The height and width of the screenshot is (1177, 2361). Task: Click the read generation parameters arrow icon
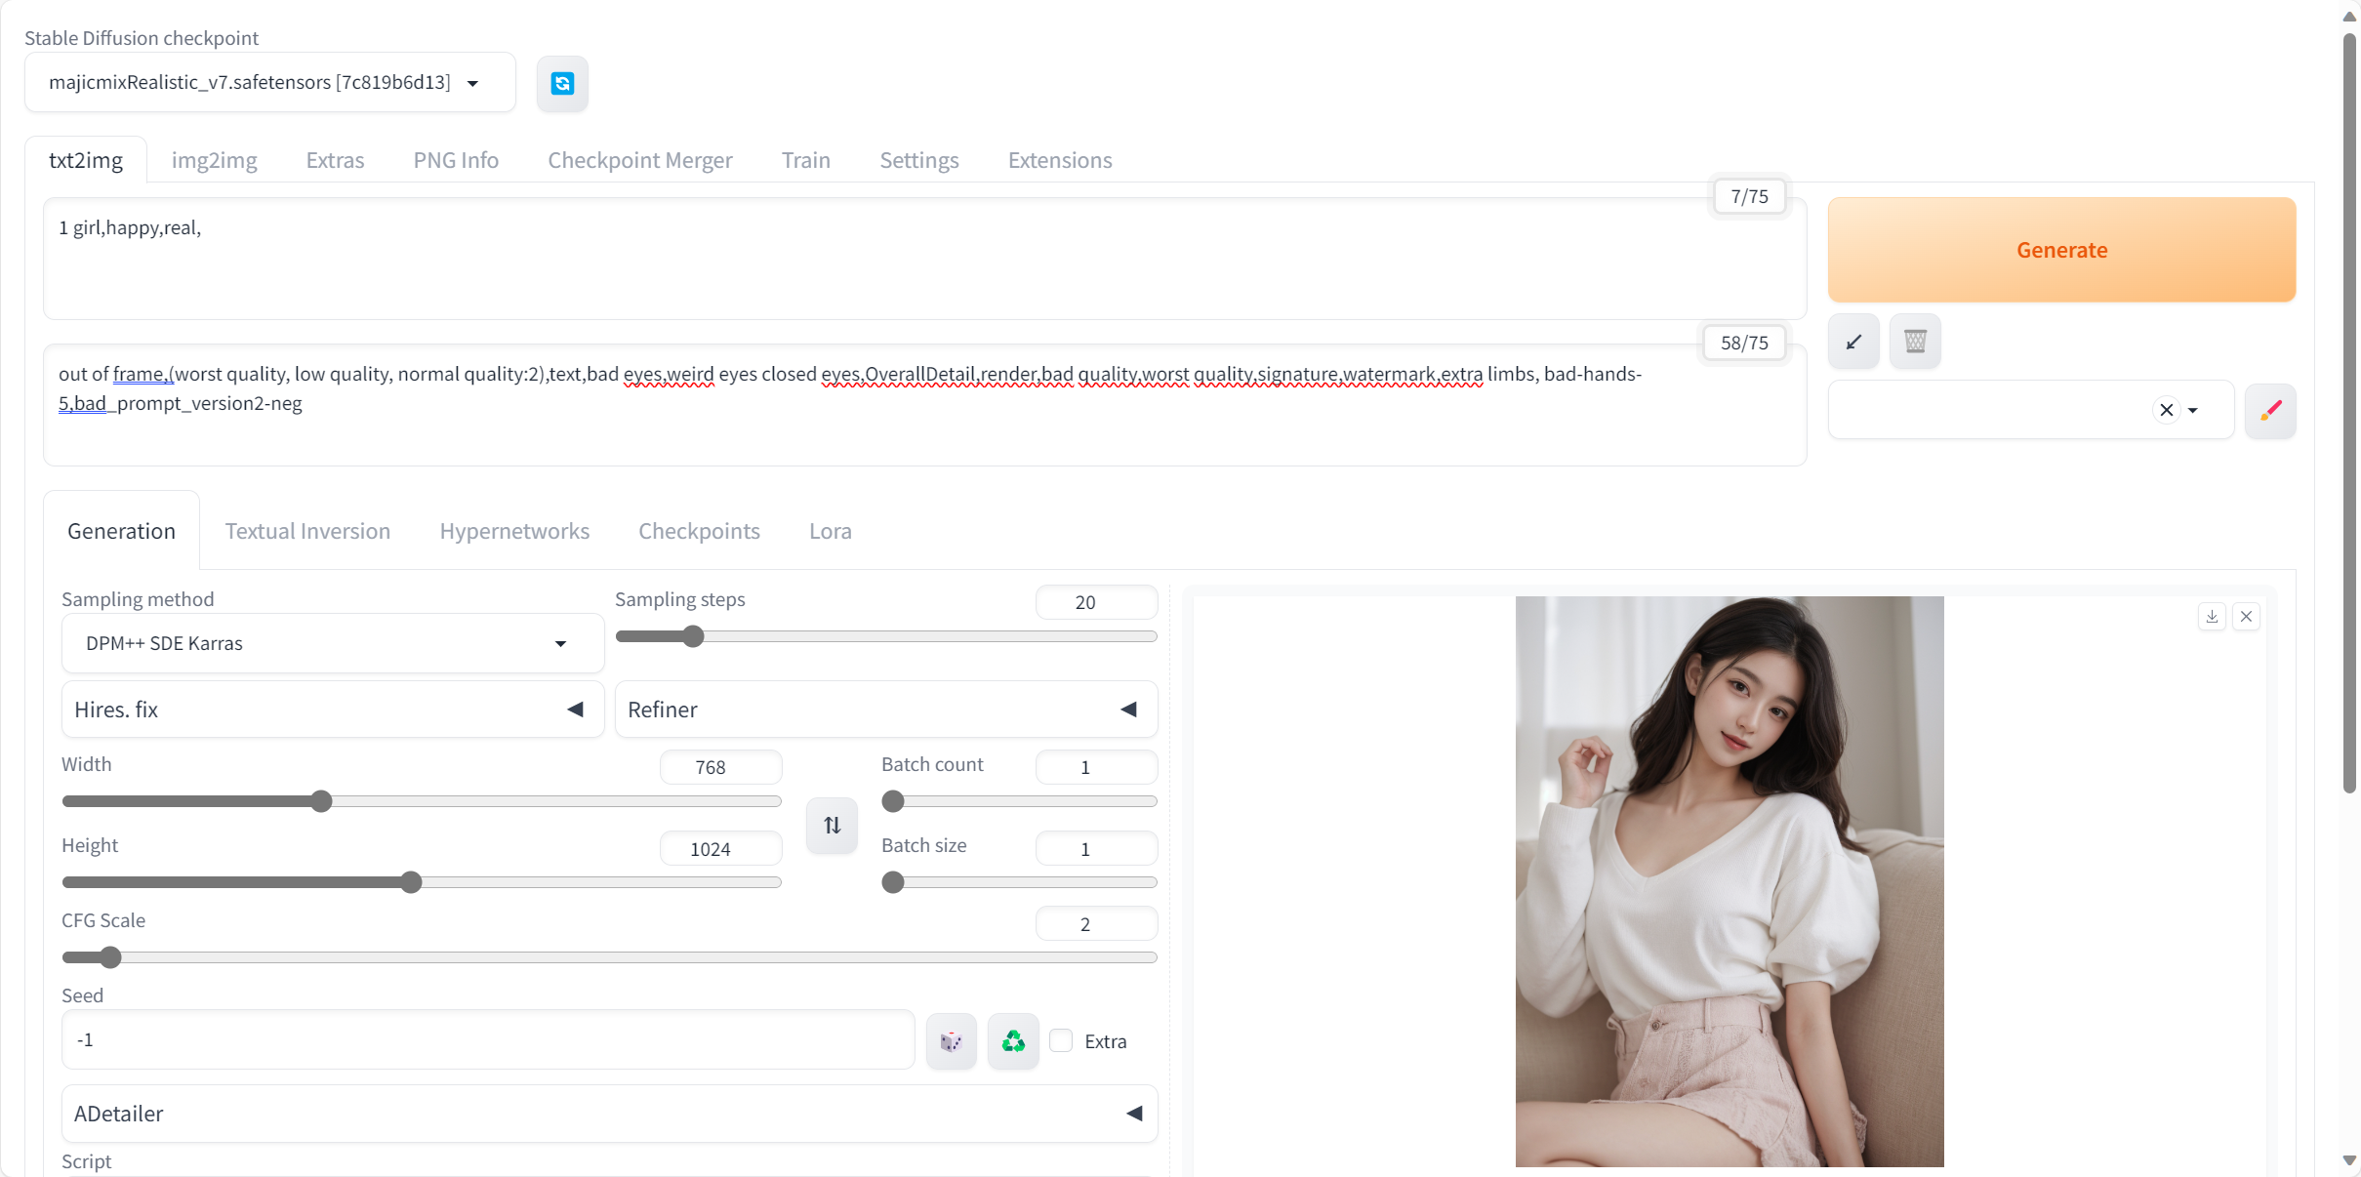(1853, 342)
